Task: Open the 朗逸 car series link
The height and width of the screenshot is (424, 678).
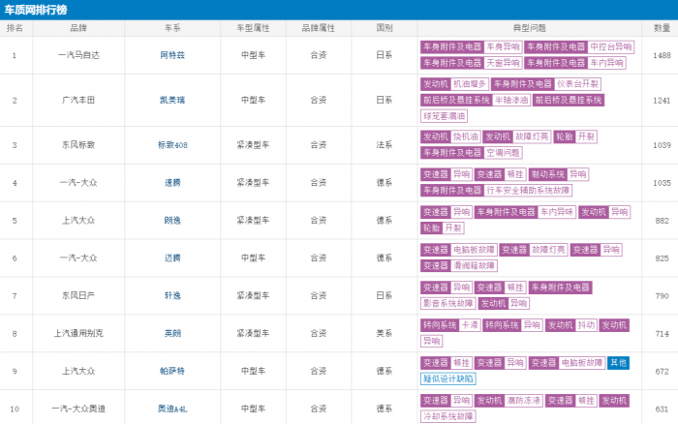Action: (x=172, y=221)
